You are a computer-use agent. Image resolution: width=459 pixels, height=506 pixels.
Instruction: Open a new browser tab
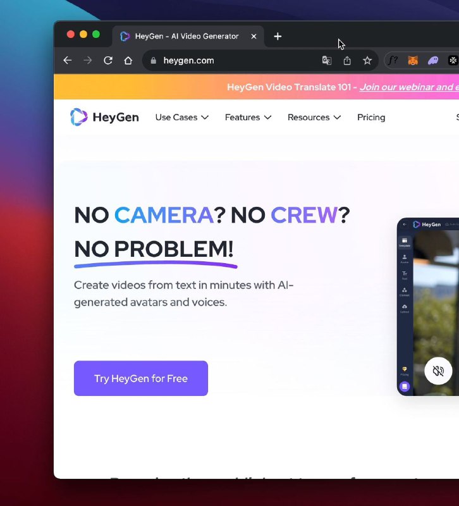[278, 37]
